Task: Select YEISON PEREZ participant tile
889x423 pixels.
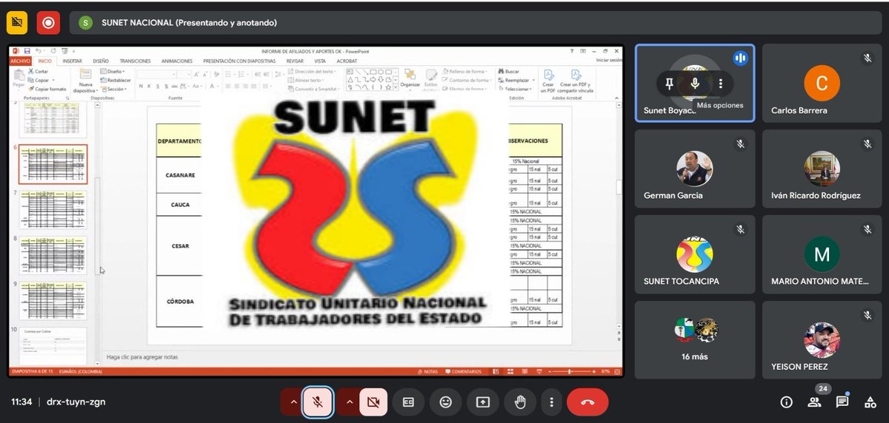Action: pyautogui.click(x=821, y=340)
